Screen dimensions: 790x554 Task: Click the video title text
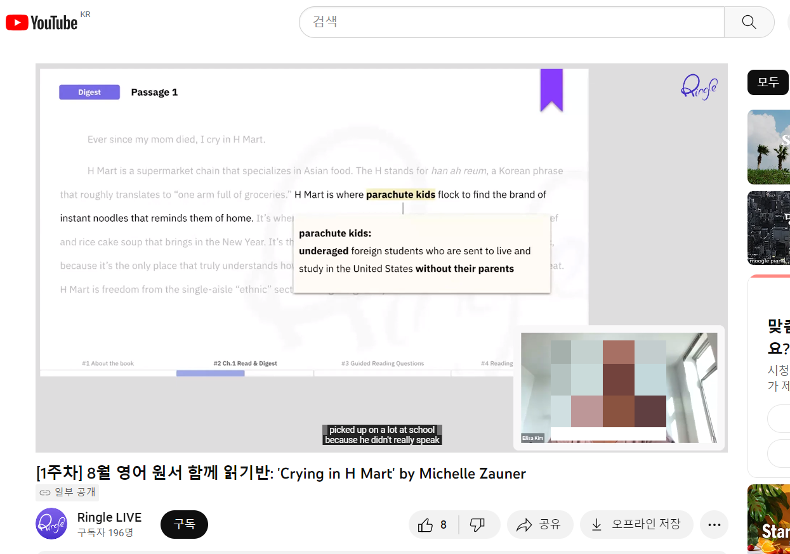click(x=281, y=473)
